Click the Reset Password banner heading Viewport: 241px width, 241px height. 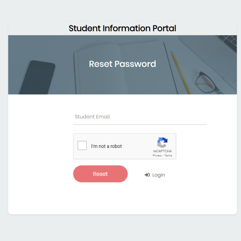[x=122, y=64]
